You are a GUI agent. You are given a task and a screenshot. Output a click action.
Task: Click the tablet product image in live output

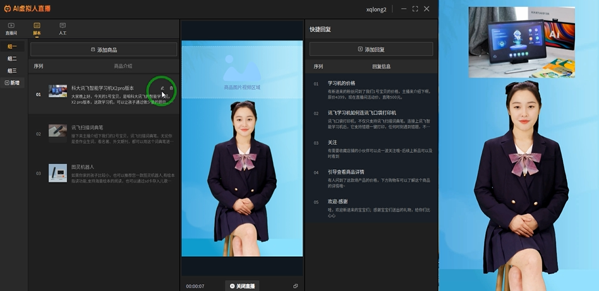coord(521,42)
